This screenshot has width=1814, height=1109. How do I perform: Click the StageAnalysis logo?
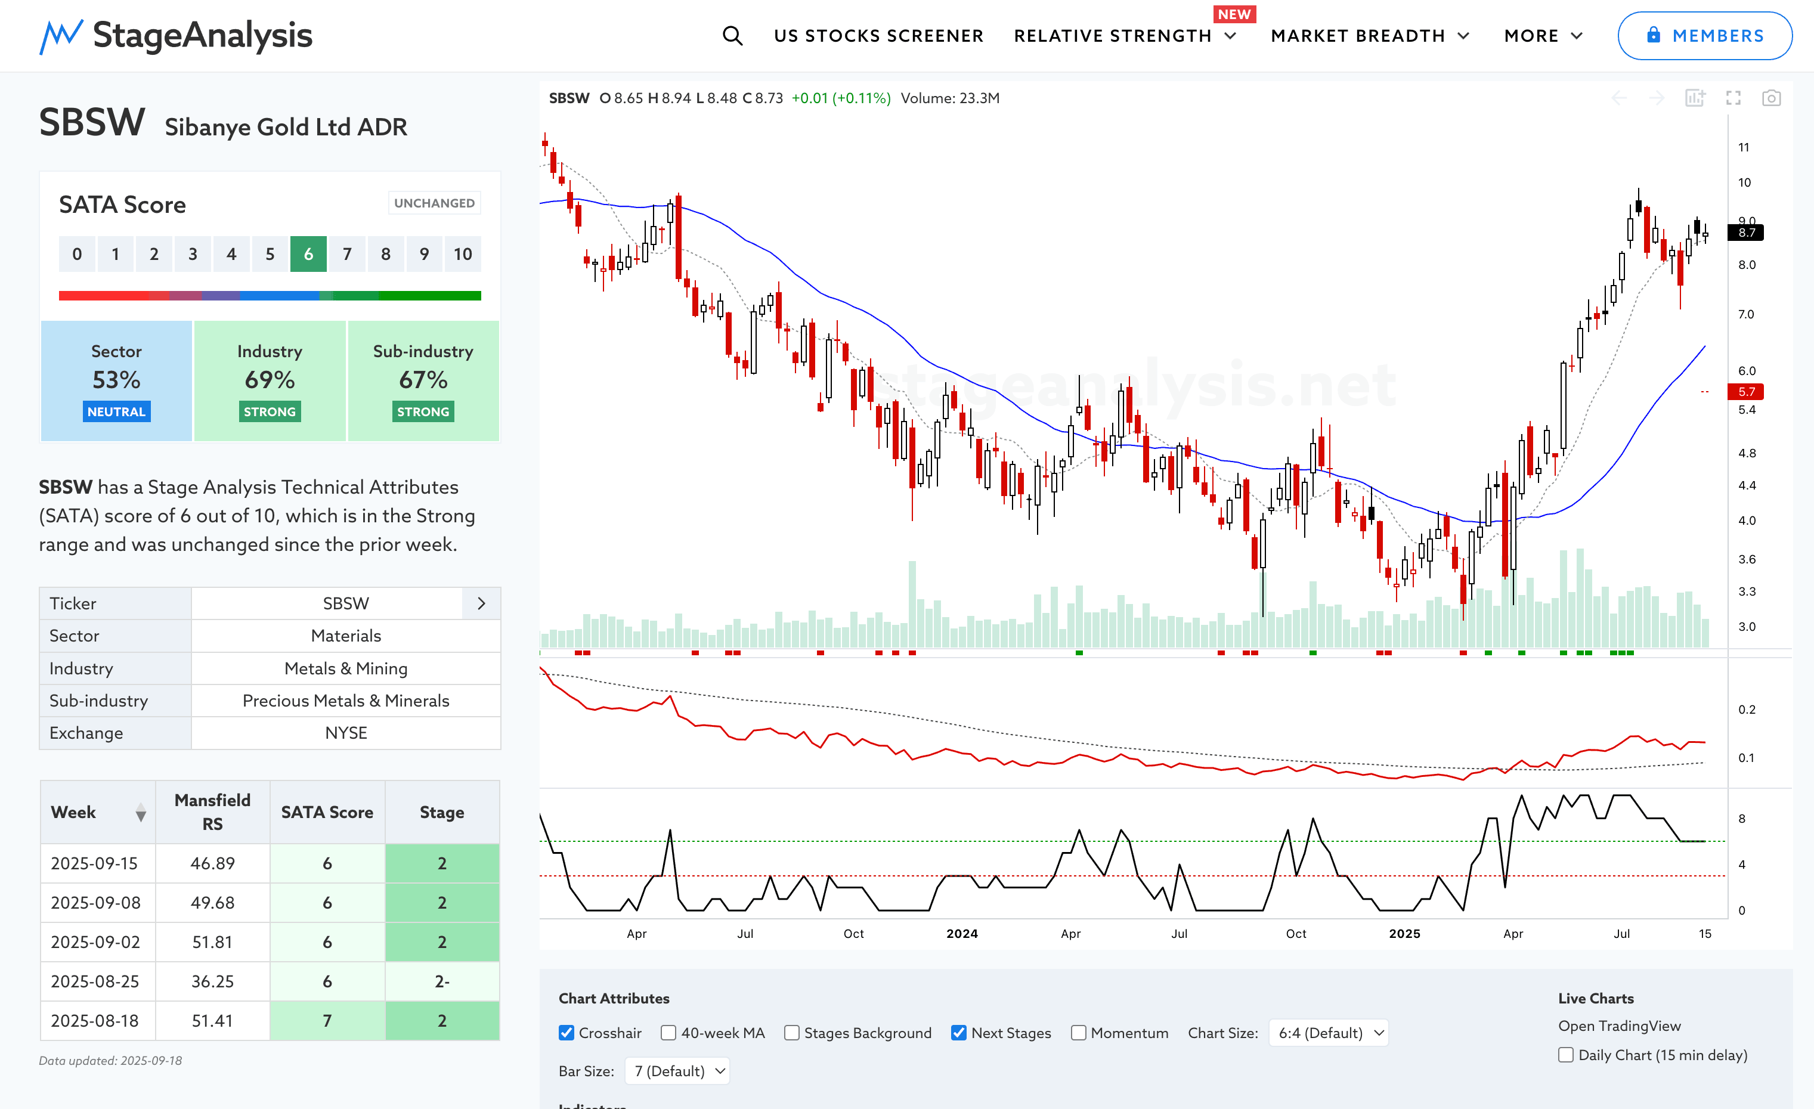point(176,35)
